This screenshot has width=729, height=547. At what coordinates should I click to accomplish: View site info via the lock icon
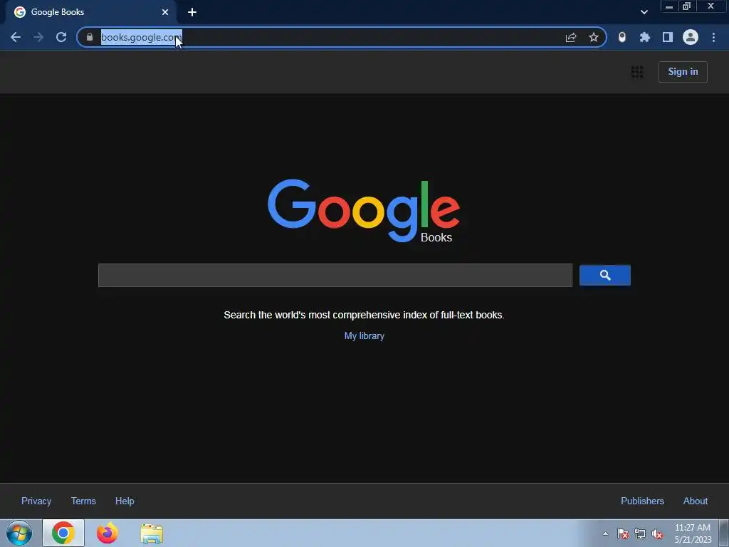90,37
